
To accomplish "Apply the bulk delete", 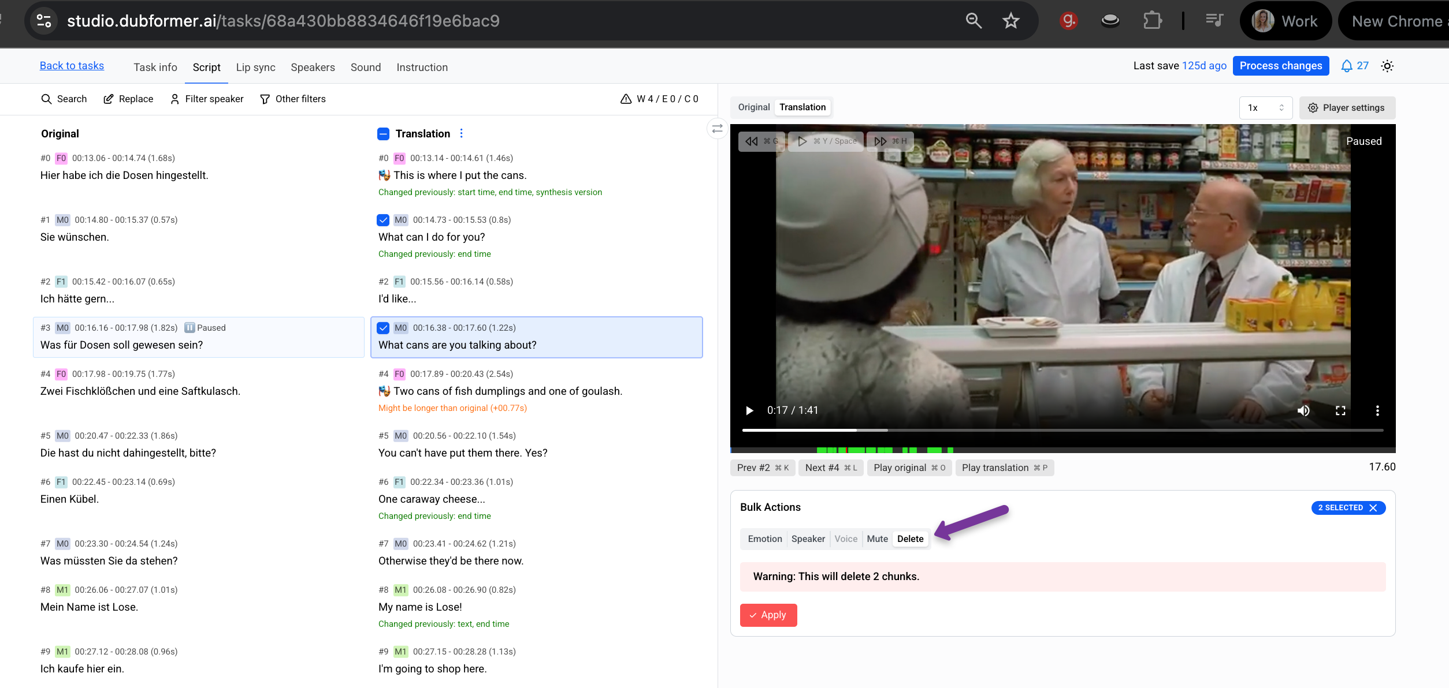I will pos(768,615).
